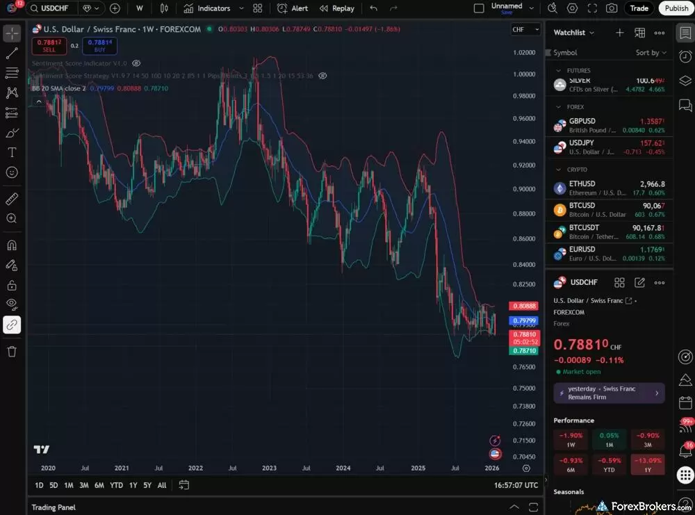Add a symbol to compare
Image resolution: width=695 pixels, height=515 pixels.
(x=115, y=8)
